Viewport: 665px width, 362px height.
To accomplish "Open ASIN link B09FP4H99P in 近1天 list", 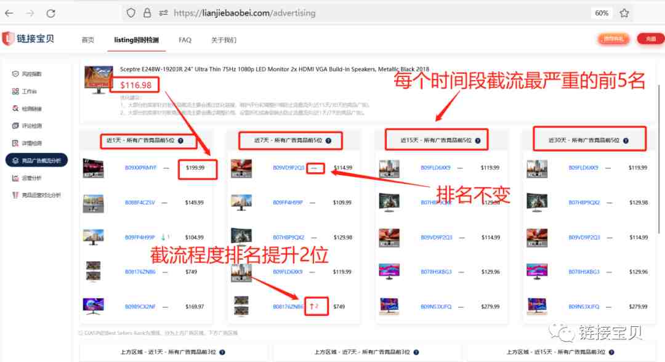I will coord(140,238).
